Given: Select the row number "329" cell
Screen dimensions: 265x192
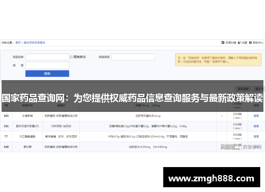Looking at the screenshot, I should (x=6, y=147).
